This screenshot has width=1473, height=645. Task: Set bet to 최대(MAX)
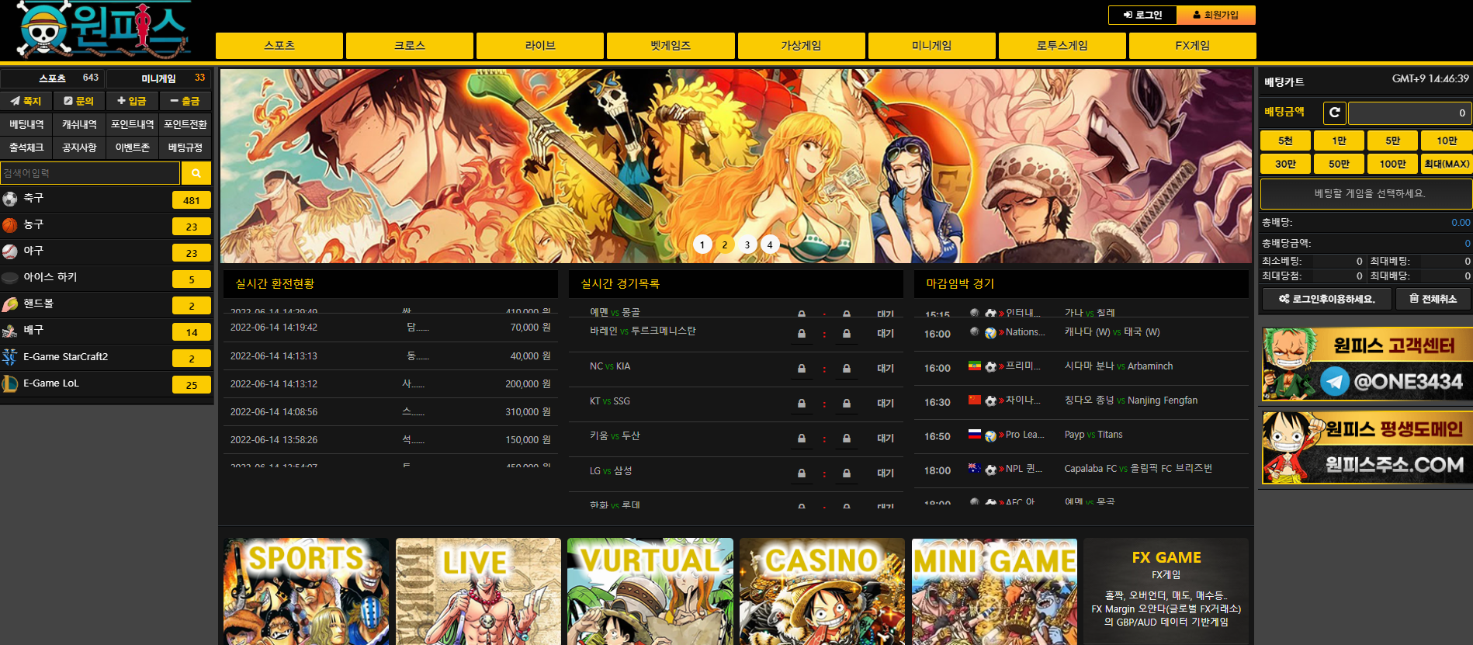click(1447, 164)
